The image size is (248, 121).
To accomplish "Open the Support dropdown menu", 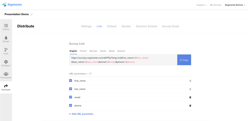I will point(201,5).
